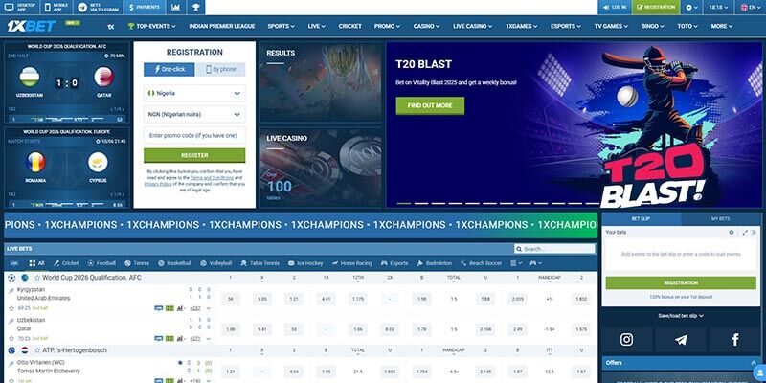Favorite the Uzbekistan vs Qatar match star
The width and height of the screenshot is (766, 383).
[x=11, y=339]
